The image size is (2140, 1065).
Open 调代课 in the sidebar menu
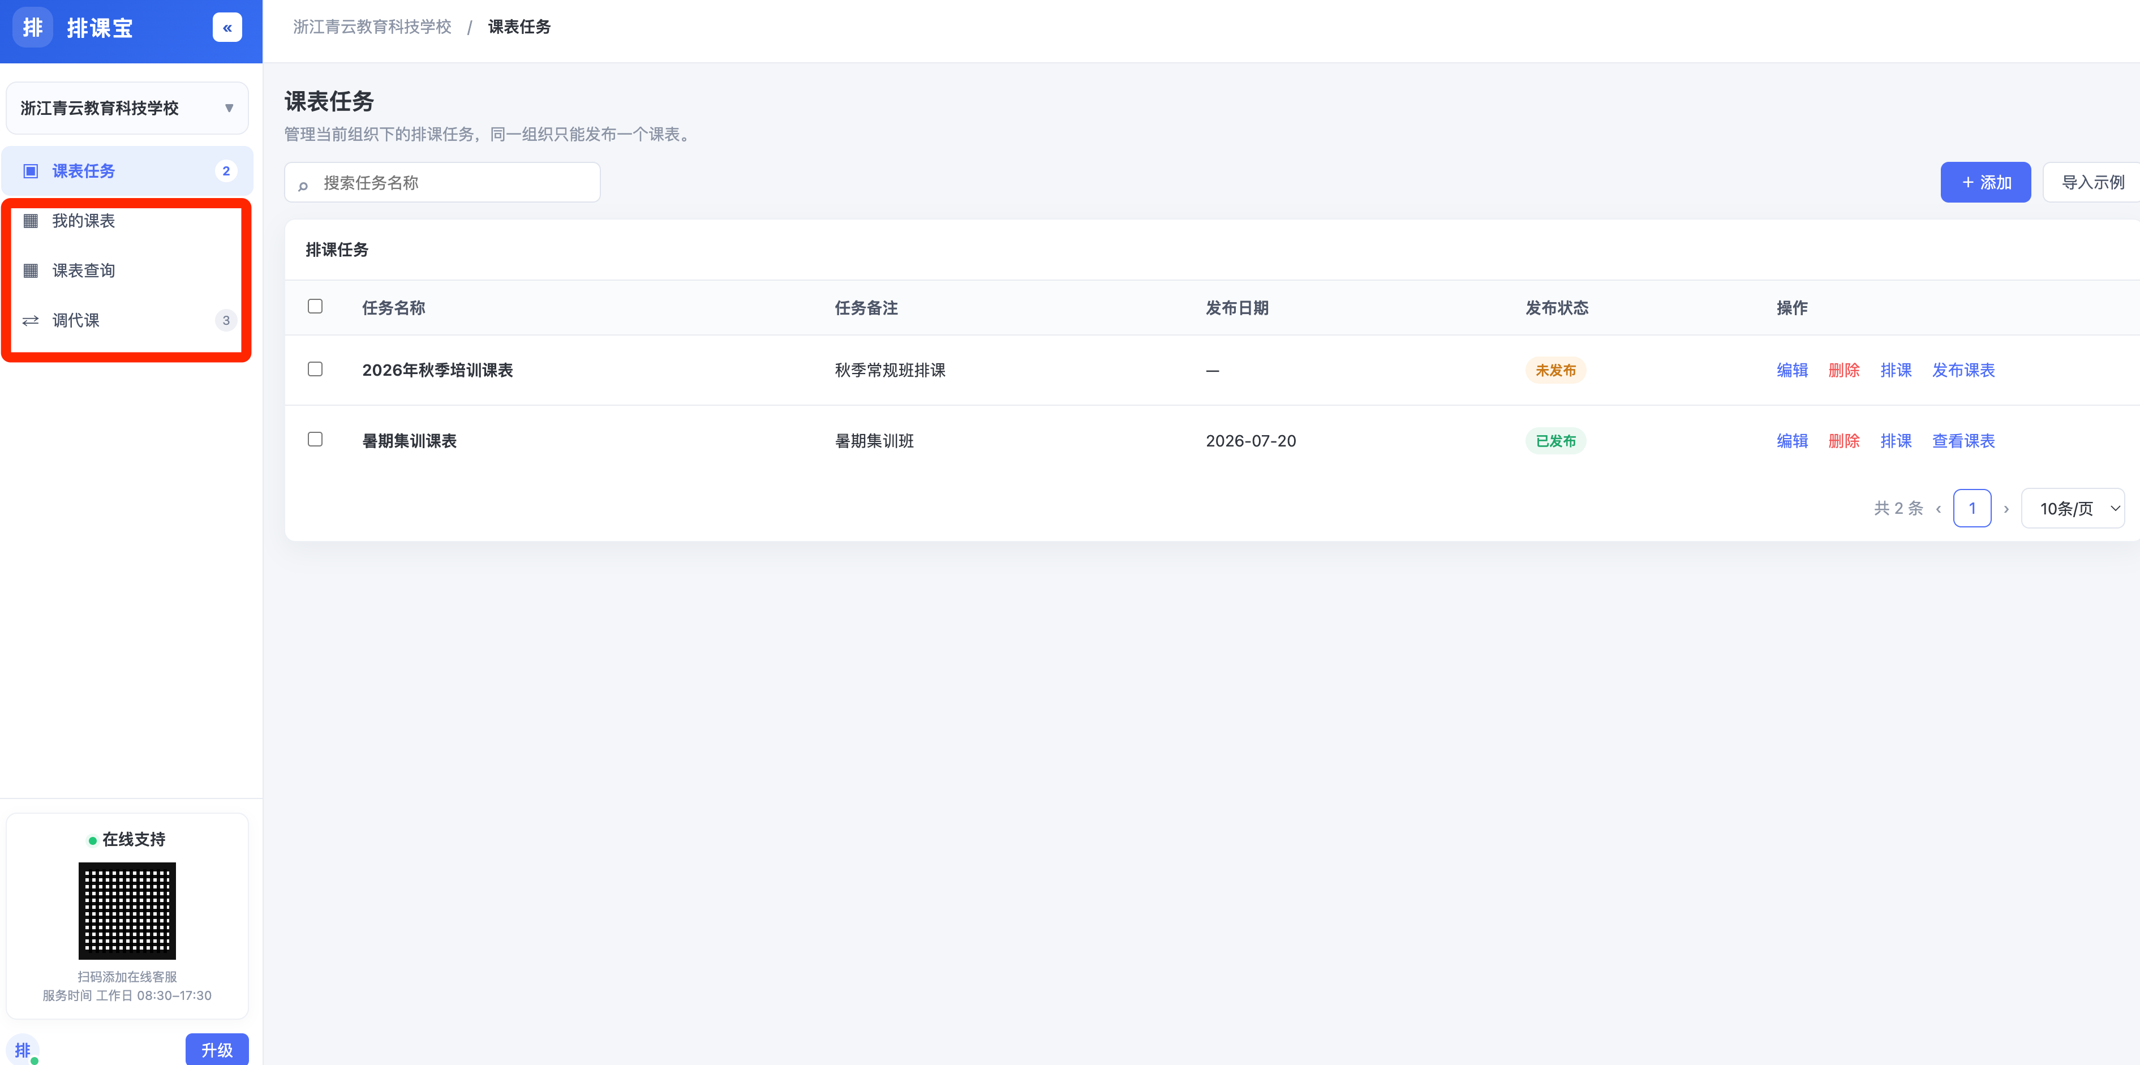coord(127,321)
